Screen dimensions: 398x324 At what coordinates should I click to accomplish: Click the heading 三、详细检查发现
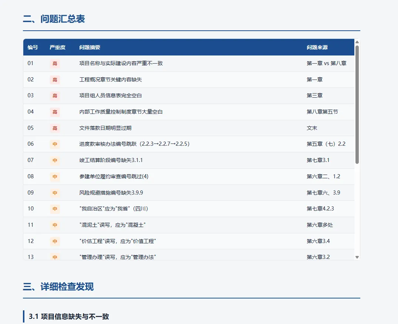coord(58,287)
